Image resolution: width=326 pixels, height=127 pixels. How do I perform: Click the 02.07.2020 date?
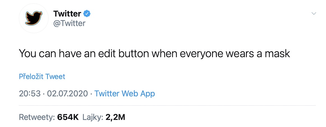click(67, 94)
